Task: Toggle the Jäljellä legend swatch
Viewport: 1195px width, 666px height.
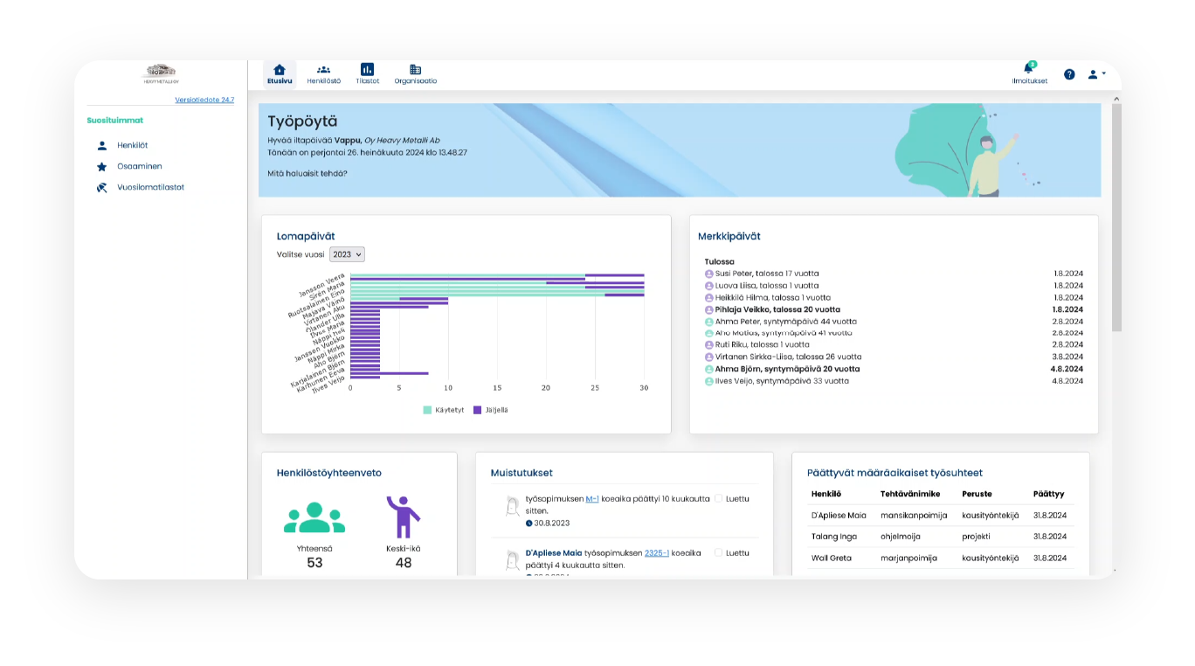Action: (477, 410)
